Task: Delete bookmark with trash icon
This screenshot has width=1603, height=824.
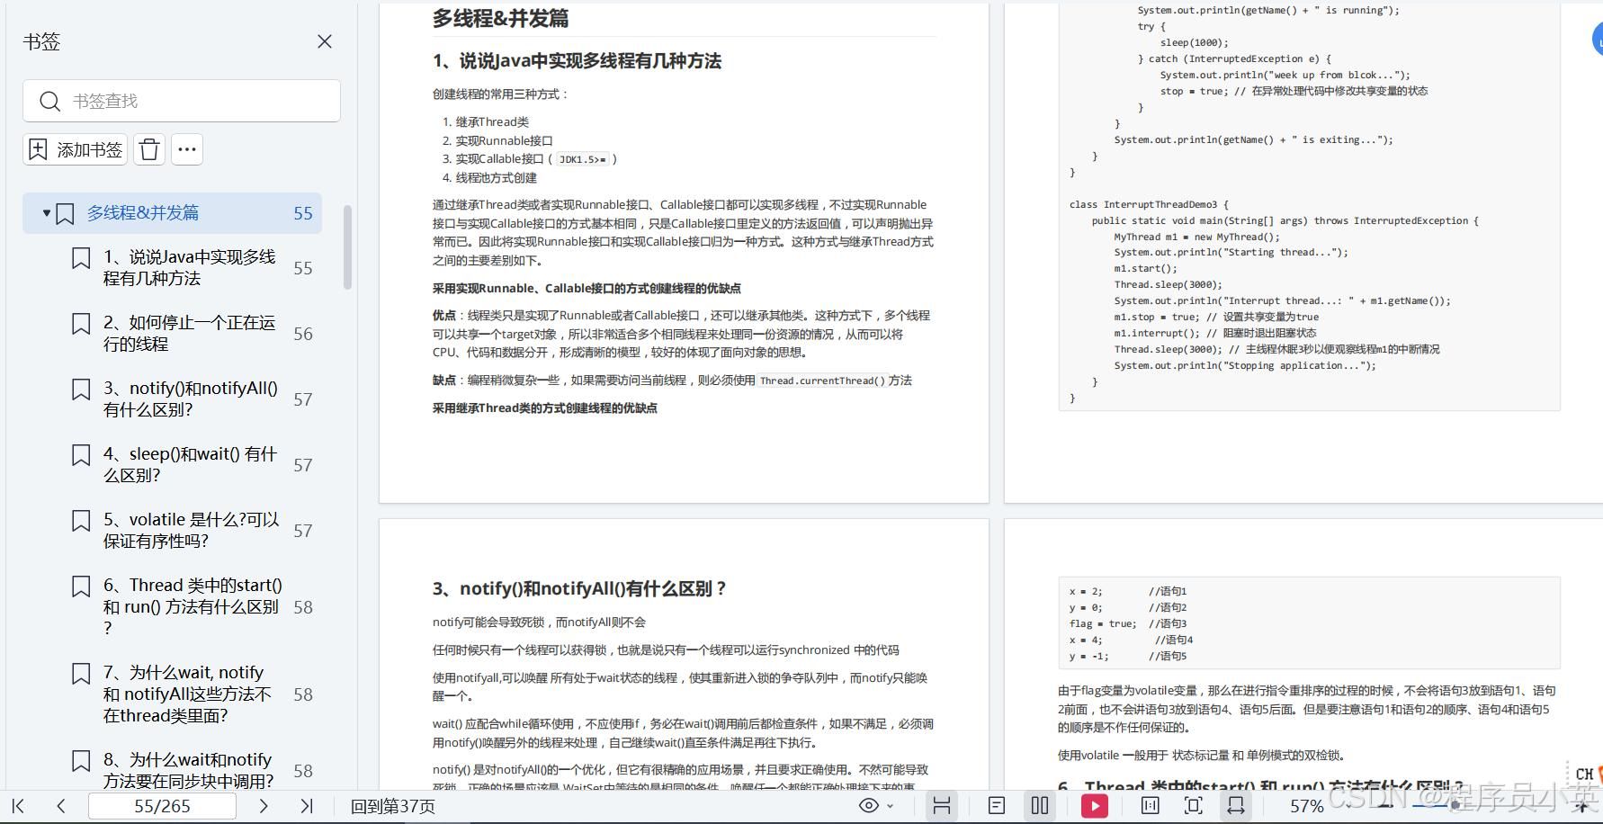Action: point(149,149)
